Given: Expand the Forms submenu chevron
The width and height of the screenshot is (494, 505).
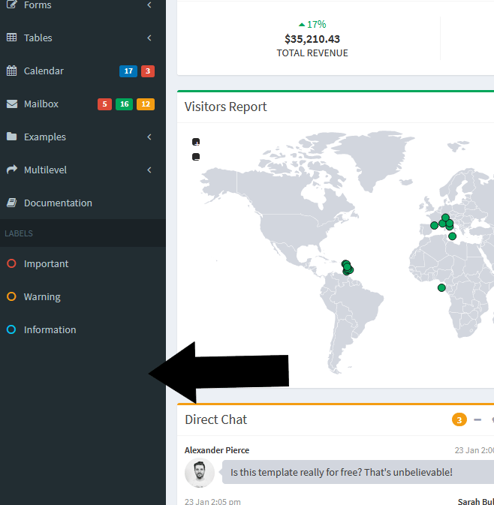Looking at the screenshot, I should point(149,5).
